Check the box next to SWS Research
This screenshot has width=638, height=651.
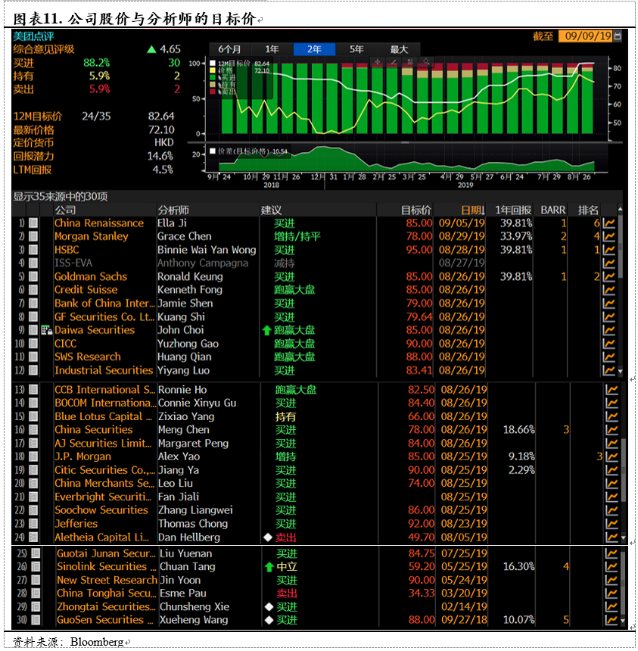pos(33,357)
